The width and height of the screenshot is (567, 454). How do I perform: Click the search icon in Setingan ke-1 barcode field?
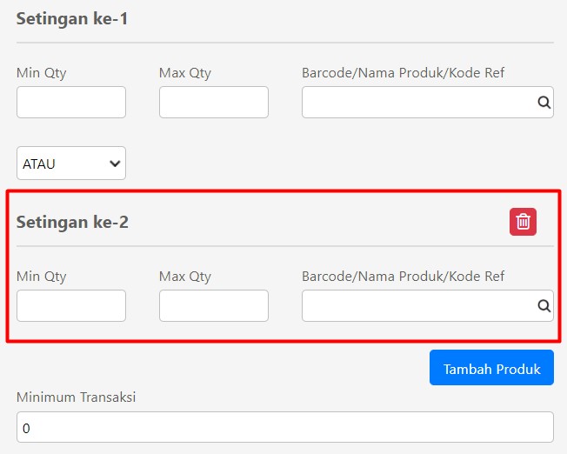[544, 103]
